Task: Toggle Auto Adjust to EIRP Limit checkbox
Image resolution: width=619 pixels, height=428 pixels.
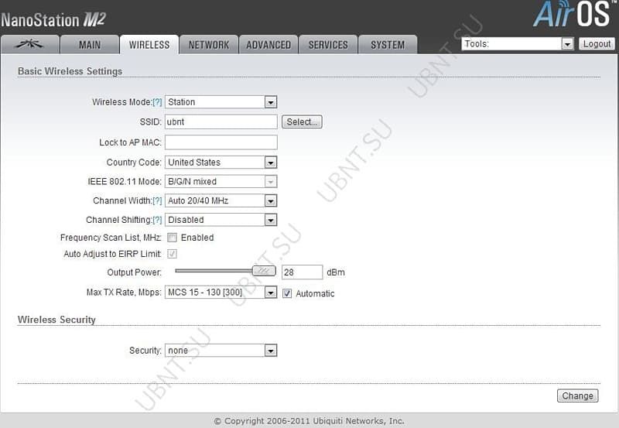Action: [172, 254]
